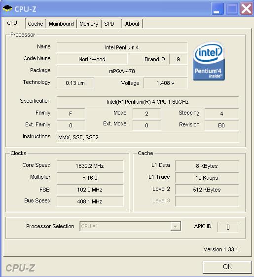
Task: Click the Package value mPGA-478
Action: [x=122, y=71]
